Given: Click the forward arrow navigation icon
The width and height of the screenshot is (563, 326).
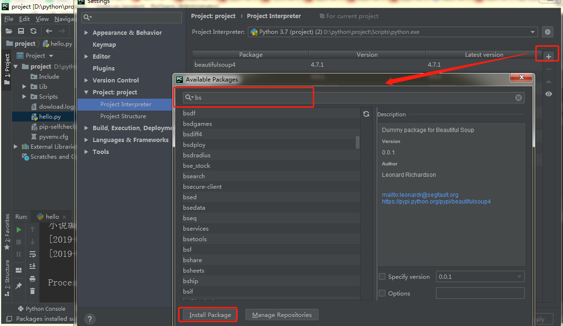Looking at the screenshot, I should coord(62,31).
